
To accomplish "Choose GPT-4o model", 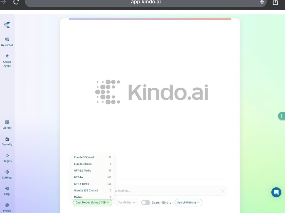I will [x=92, y=177].
